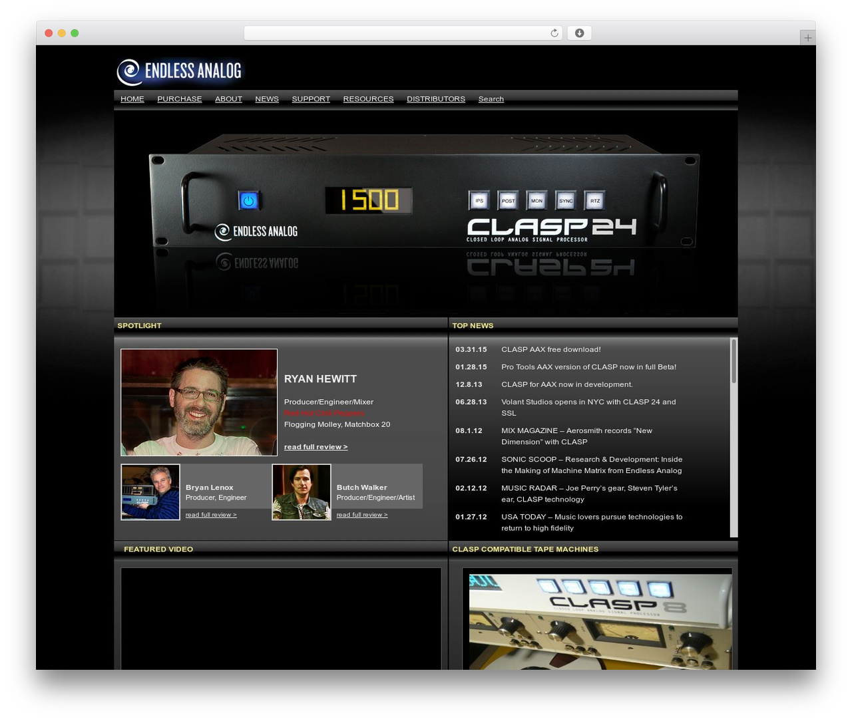Read Butch Walker's full review
This screenshot has height=721, width=852.
click(362, 515)
